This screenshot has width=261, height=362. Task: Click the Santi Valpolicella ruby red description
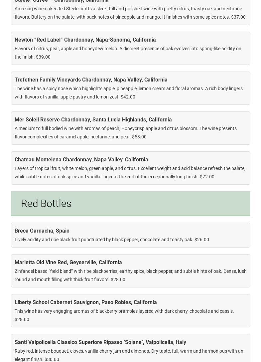[x=129, y=355]
